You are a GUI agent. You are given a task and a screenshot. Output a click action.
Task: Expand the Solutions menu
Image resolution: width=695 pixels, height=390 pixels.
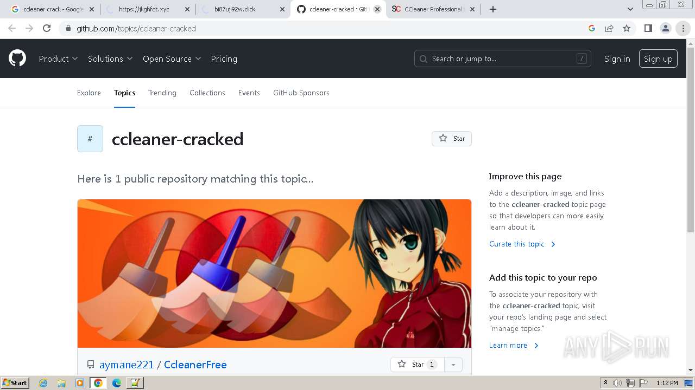click(110, 58)
